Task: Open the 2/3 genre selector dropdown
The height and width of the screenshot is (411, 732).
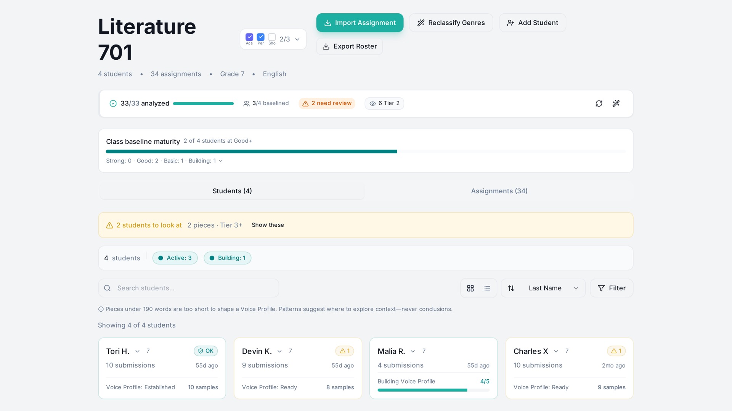Action: (x=273, y=39)
